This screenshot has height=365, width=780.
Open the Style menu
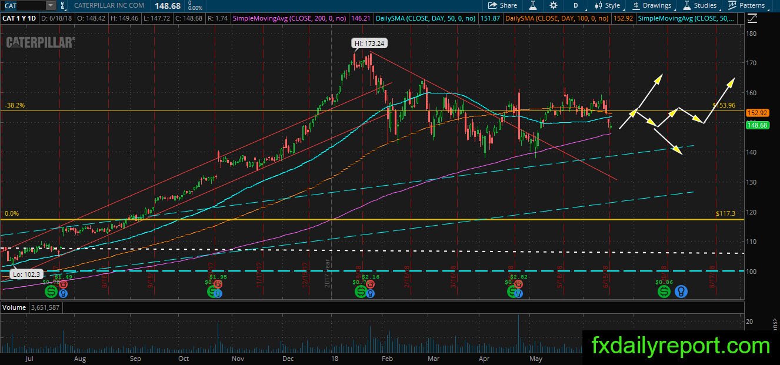607,5
